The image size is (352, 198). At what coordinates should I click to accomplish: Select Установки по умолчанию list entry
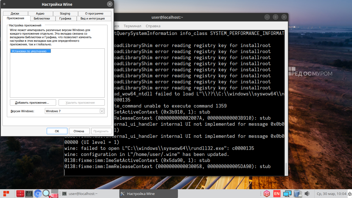click(31, 51)
